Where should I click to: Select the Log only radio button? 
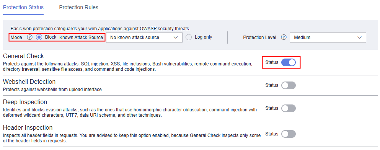(189, 37)
